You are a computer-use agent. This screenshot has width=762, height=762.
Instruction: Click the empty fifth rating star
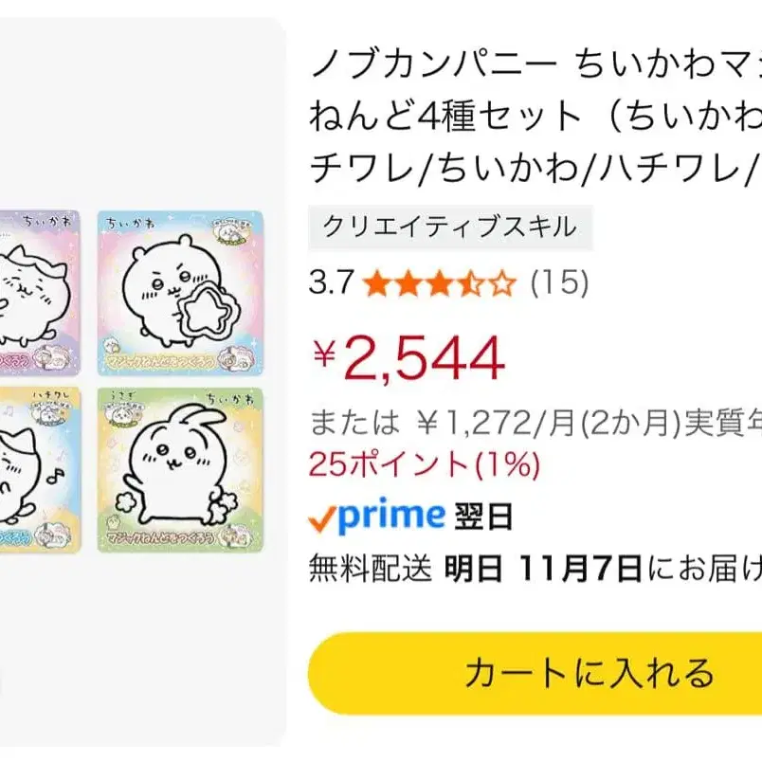503,283
